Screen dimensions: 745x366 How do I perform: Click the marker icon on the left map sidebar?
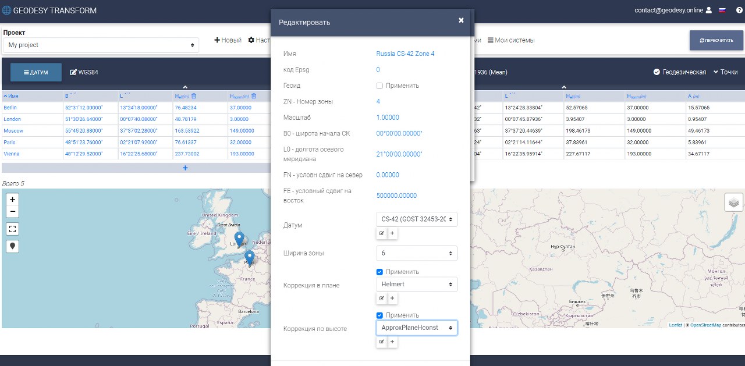pos(12,246)
